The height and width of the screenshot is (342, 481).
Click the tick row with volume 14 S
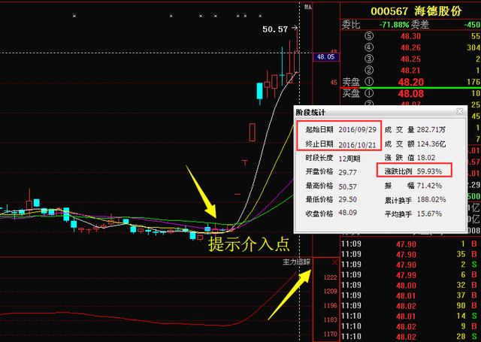pyautogui.click(x=410, y=316)
